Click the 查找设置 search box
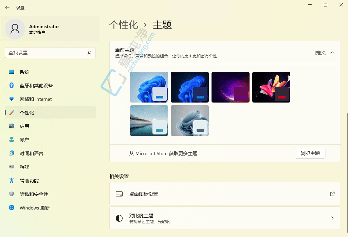The width and height of the screenshot is (348, 237). 50,53
